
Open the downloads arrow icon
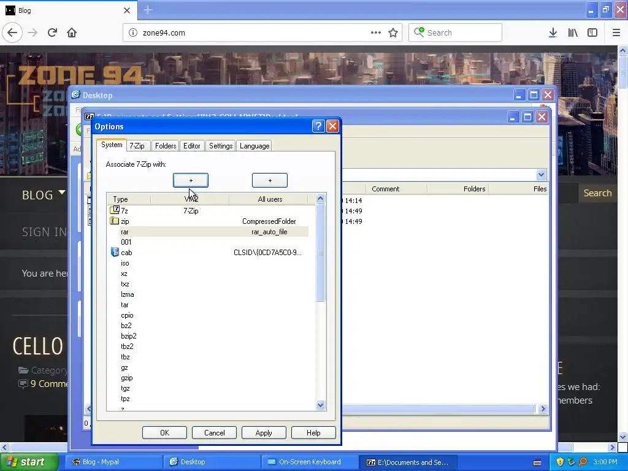click(553, 33)
